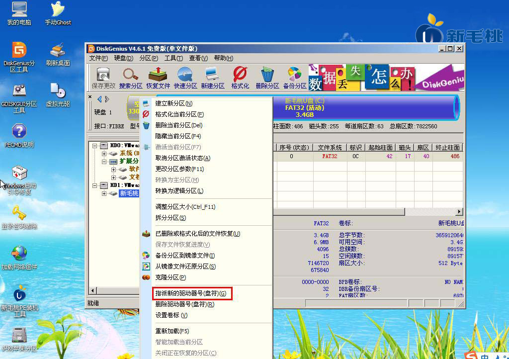Choose 备份分区到镜像文件(I) menu entry
509x359 pixels.
coord(206,256)
